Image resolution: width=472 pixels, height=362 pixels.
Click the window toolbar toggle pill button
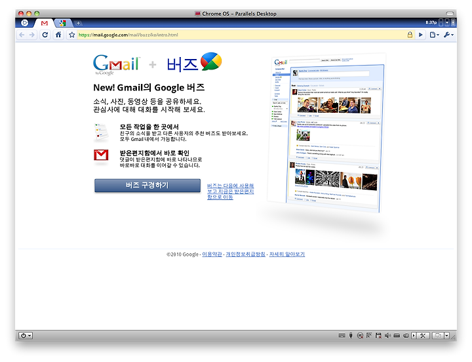450,14
